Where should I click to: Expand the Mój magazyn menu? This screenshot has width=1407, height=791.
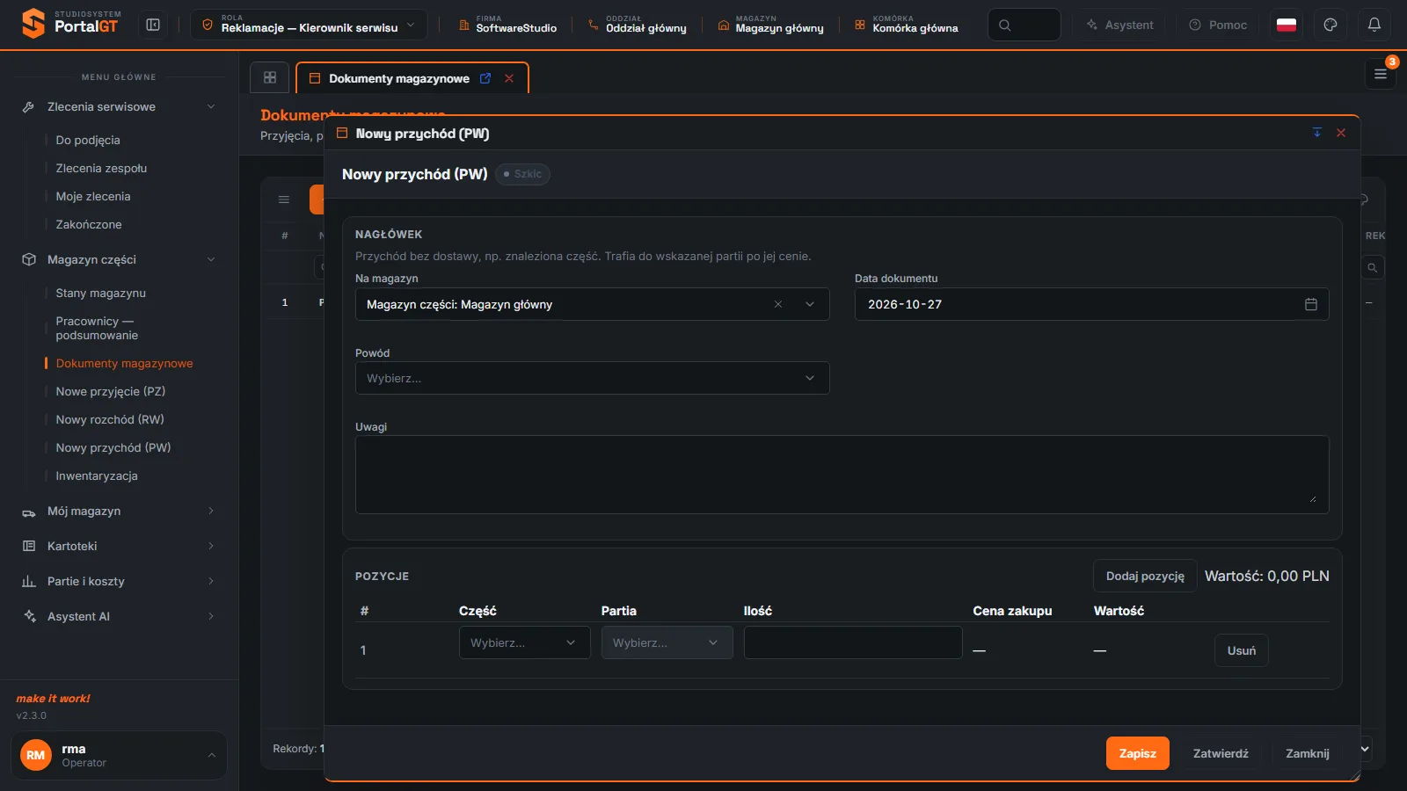point(119,511)
